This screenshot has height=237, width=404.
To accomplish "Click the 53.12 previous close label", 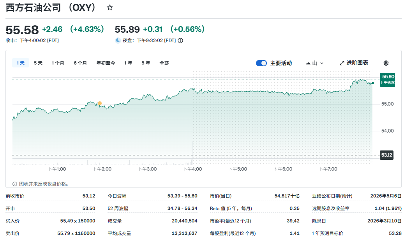I will click(x=386, y=154).
